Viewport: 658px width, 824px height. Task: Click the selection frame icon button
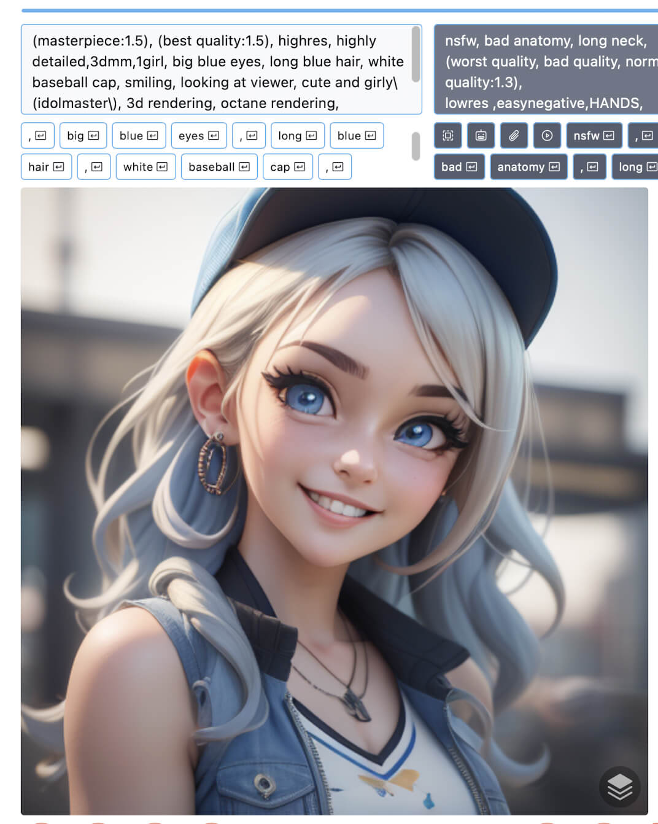pyautogui.click(x=448, y=136)
